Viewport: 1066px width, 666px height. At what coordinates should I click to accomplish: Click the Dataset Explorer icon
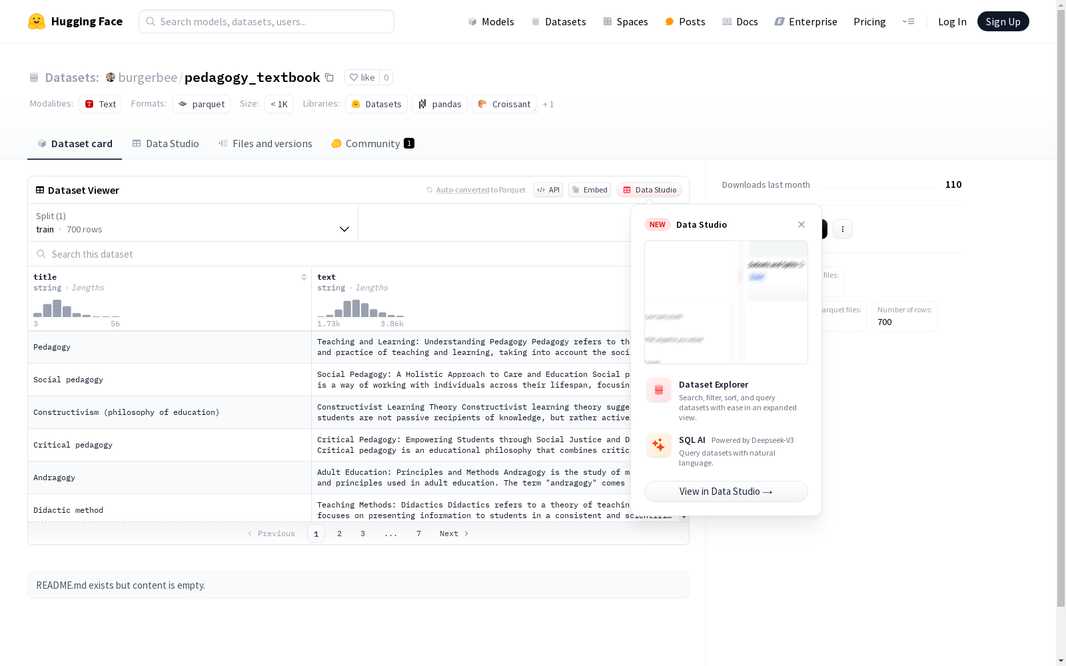(x=659, y=390)
